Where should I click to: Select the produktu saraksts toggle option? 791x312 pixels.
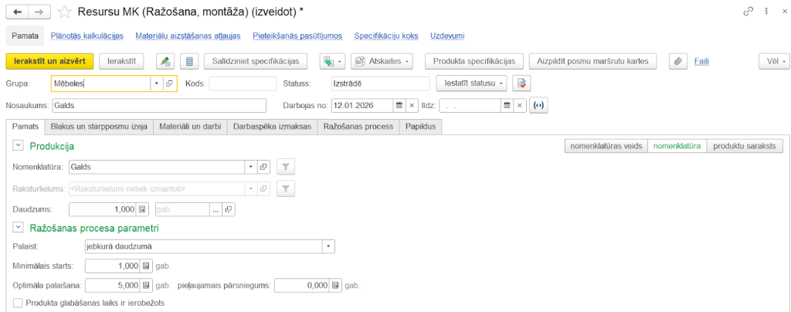tap(745, 145)
